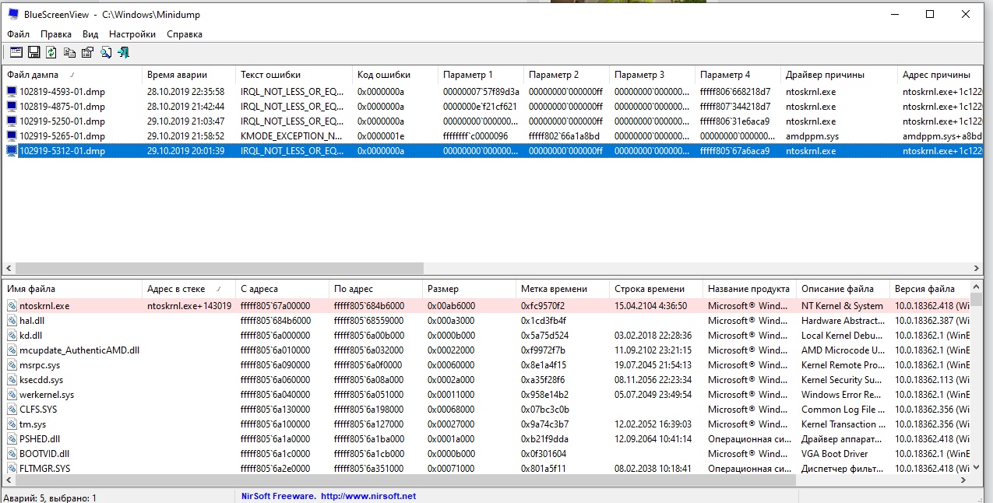Click the file icon beside PSHED.dll

coord(12,439)
